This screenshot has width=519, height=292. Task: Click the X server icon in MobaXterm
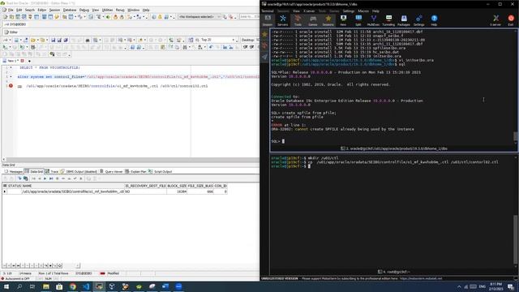pyautogui.click(x=495, y=20)
